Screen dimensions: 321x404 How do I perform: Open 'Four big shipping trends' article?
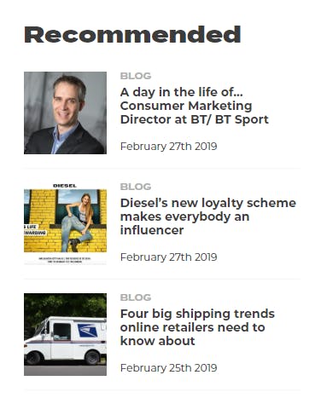point(197,327)
